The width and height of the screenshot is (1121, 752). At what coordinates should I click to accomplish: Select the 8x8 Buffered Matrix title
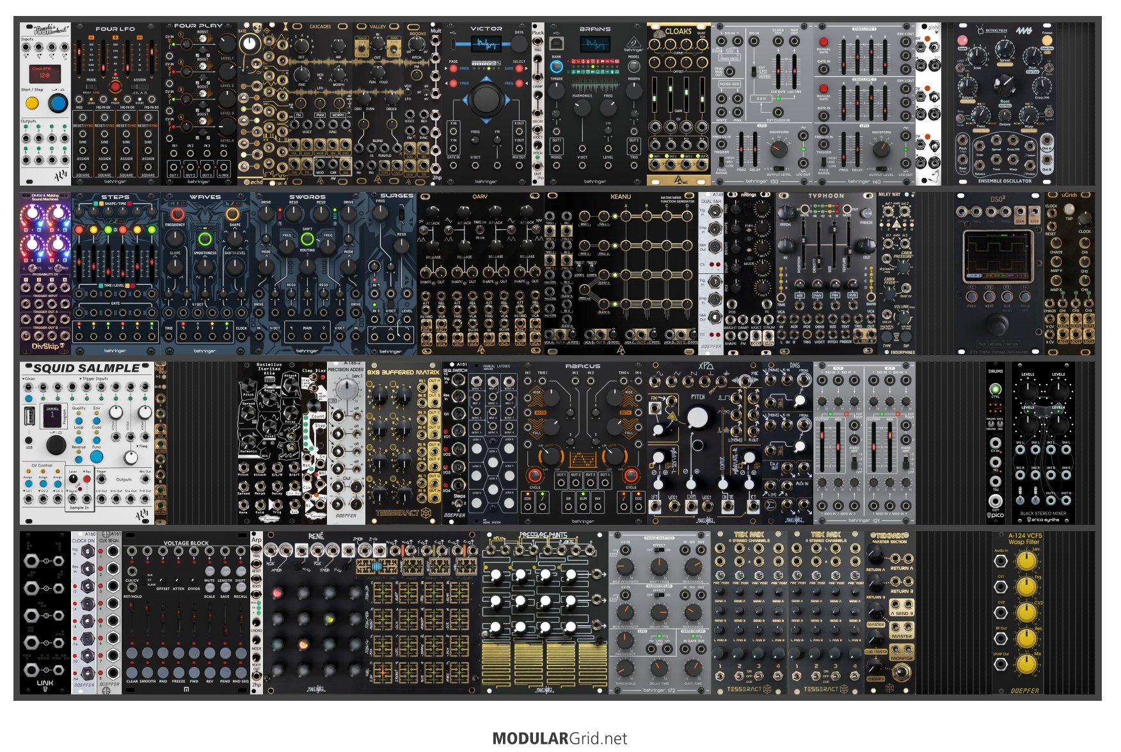(x=403, y=372)
